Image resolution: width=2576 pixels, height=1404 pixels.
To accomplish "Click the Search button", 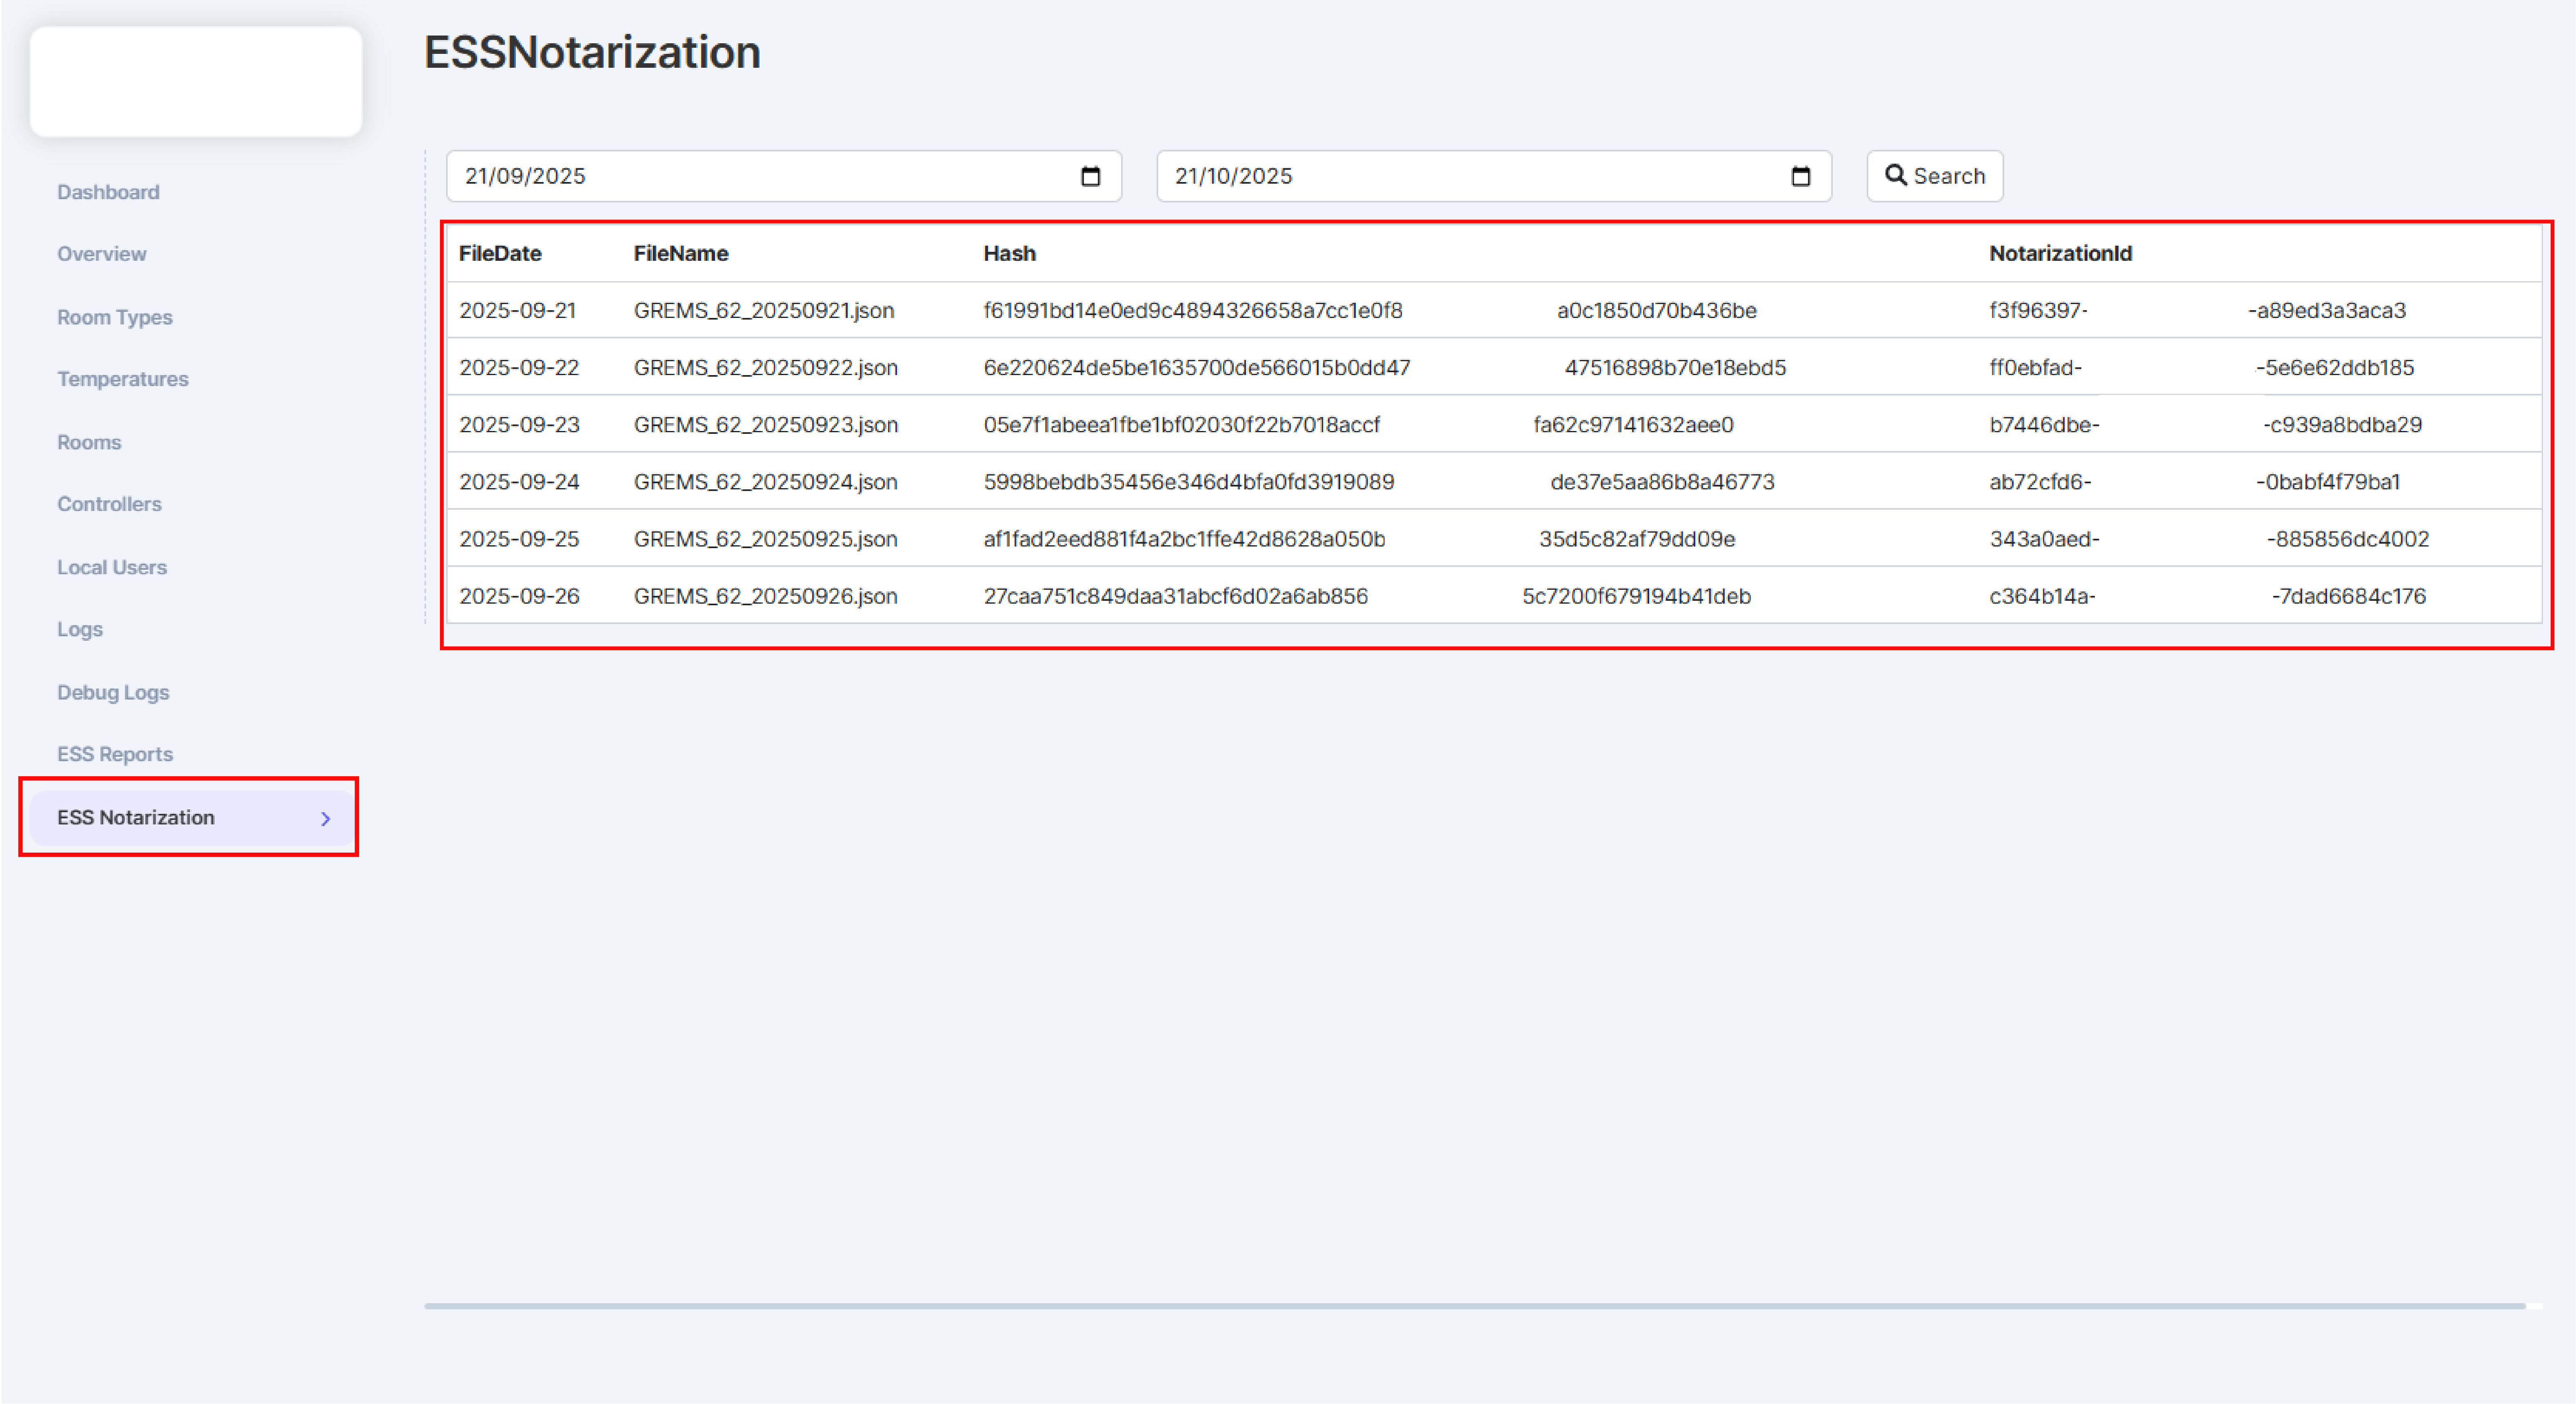I will pyautogui.click(x=1934, y=176).
